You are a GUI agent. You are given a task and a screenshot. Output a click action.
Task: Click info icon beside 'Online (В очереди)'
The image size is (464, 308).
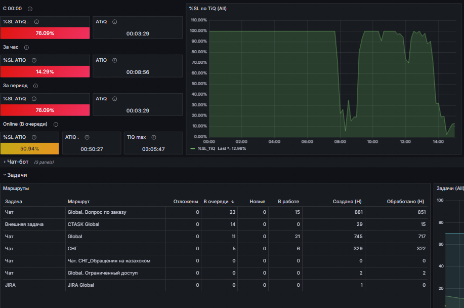[x=56, y=125]
